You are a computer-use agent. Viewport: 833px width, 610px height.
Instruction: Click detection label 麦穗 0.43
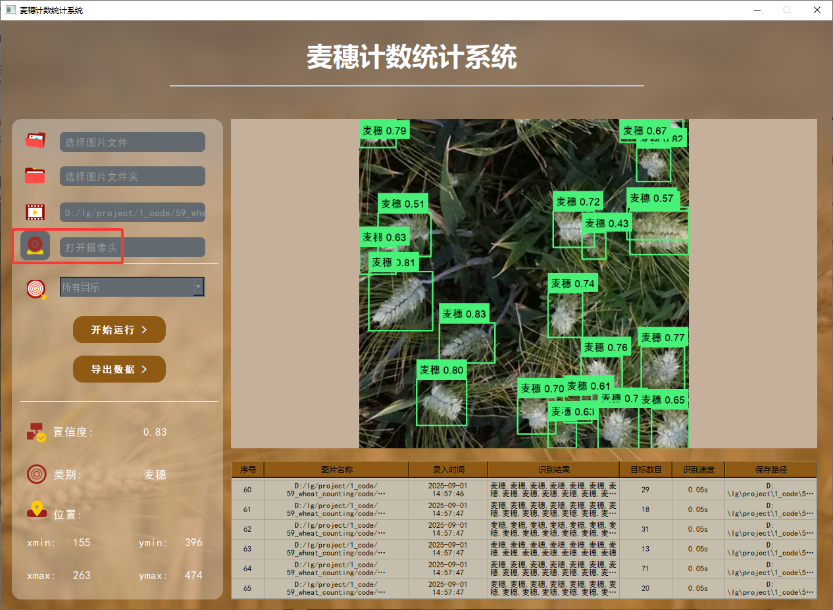[x=607, y=223]
